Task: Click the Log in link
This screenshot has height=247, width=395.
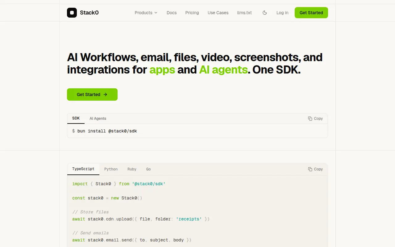Action: (x=282, y=13)
